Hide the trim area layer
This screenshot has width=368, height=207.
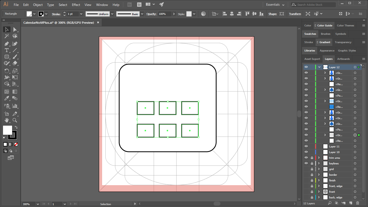click(306, 158)
